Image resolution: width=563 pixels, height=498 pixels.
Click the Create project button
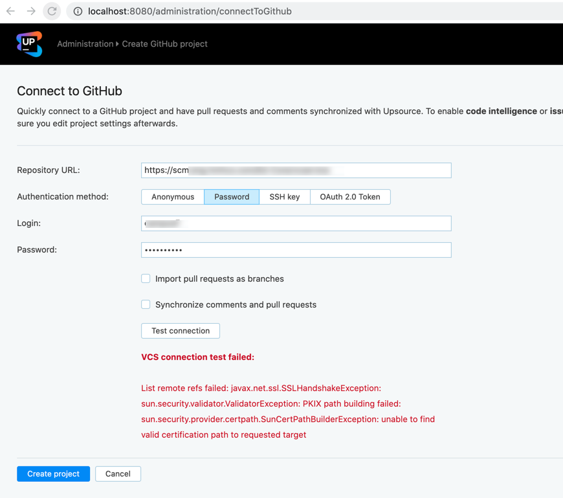(x=53, y=474)
